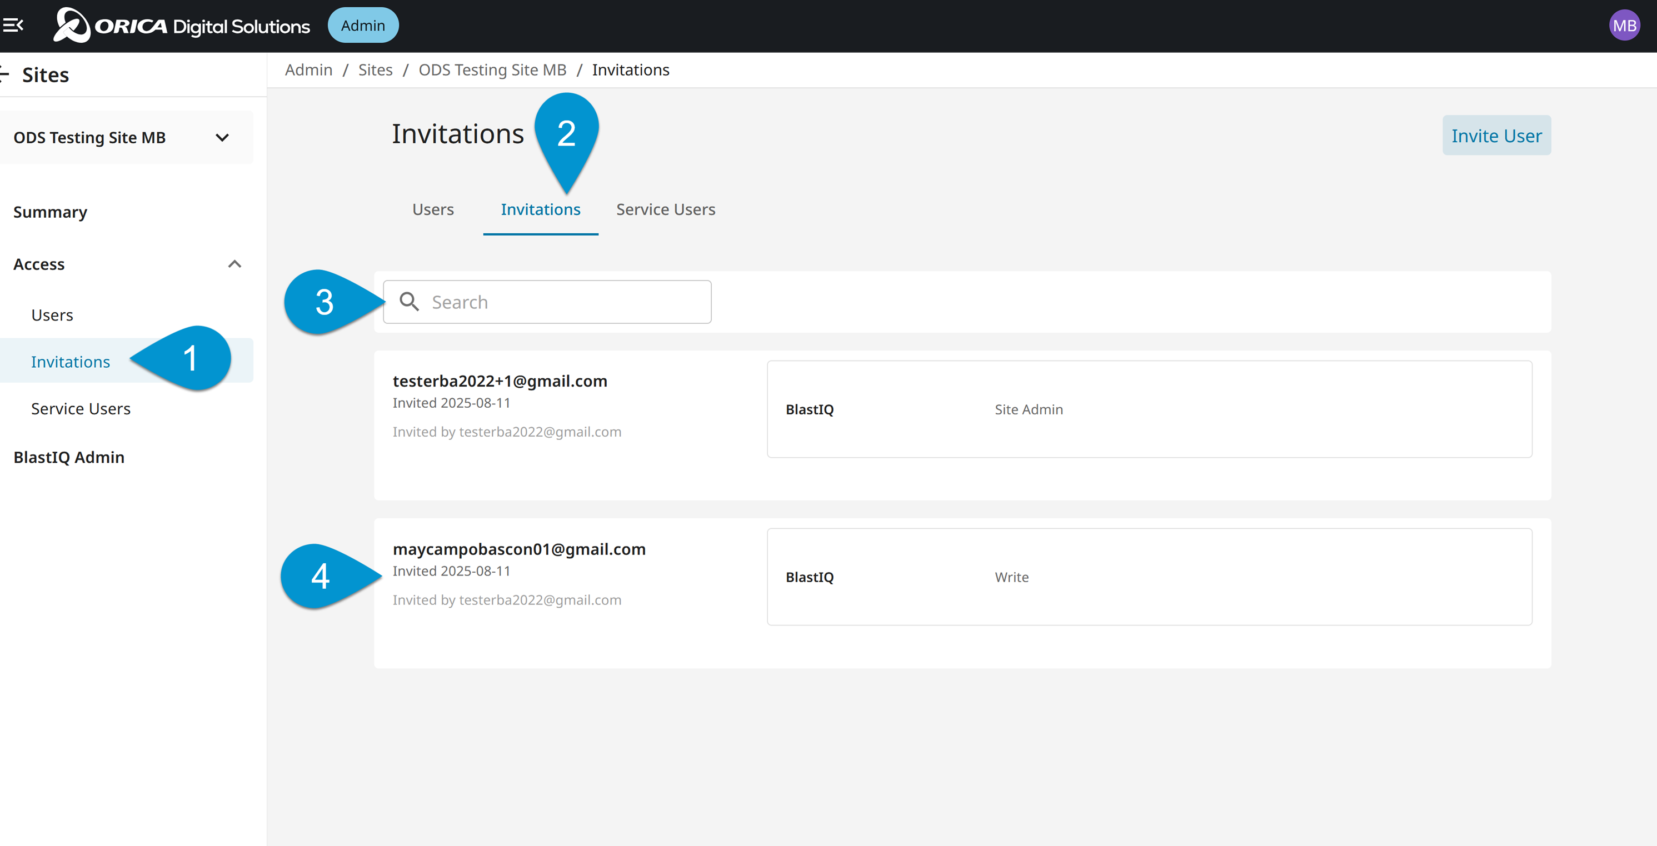The width and height of the screenshot is (1657, 846).
Task: Click the Sites sidebar heading
Action: (46, 74)
